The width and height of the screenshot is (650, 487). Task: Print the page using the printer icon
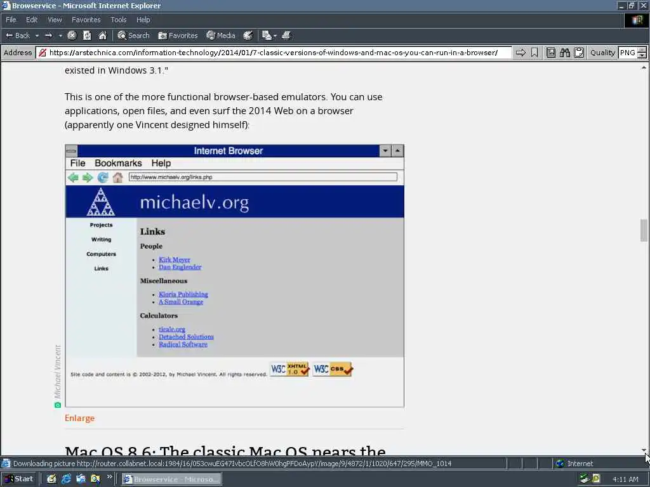click(286, 36)
